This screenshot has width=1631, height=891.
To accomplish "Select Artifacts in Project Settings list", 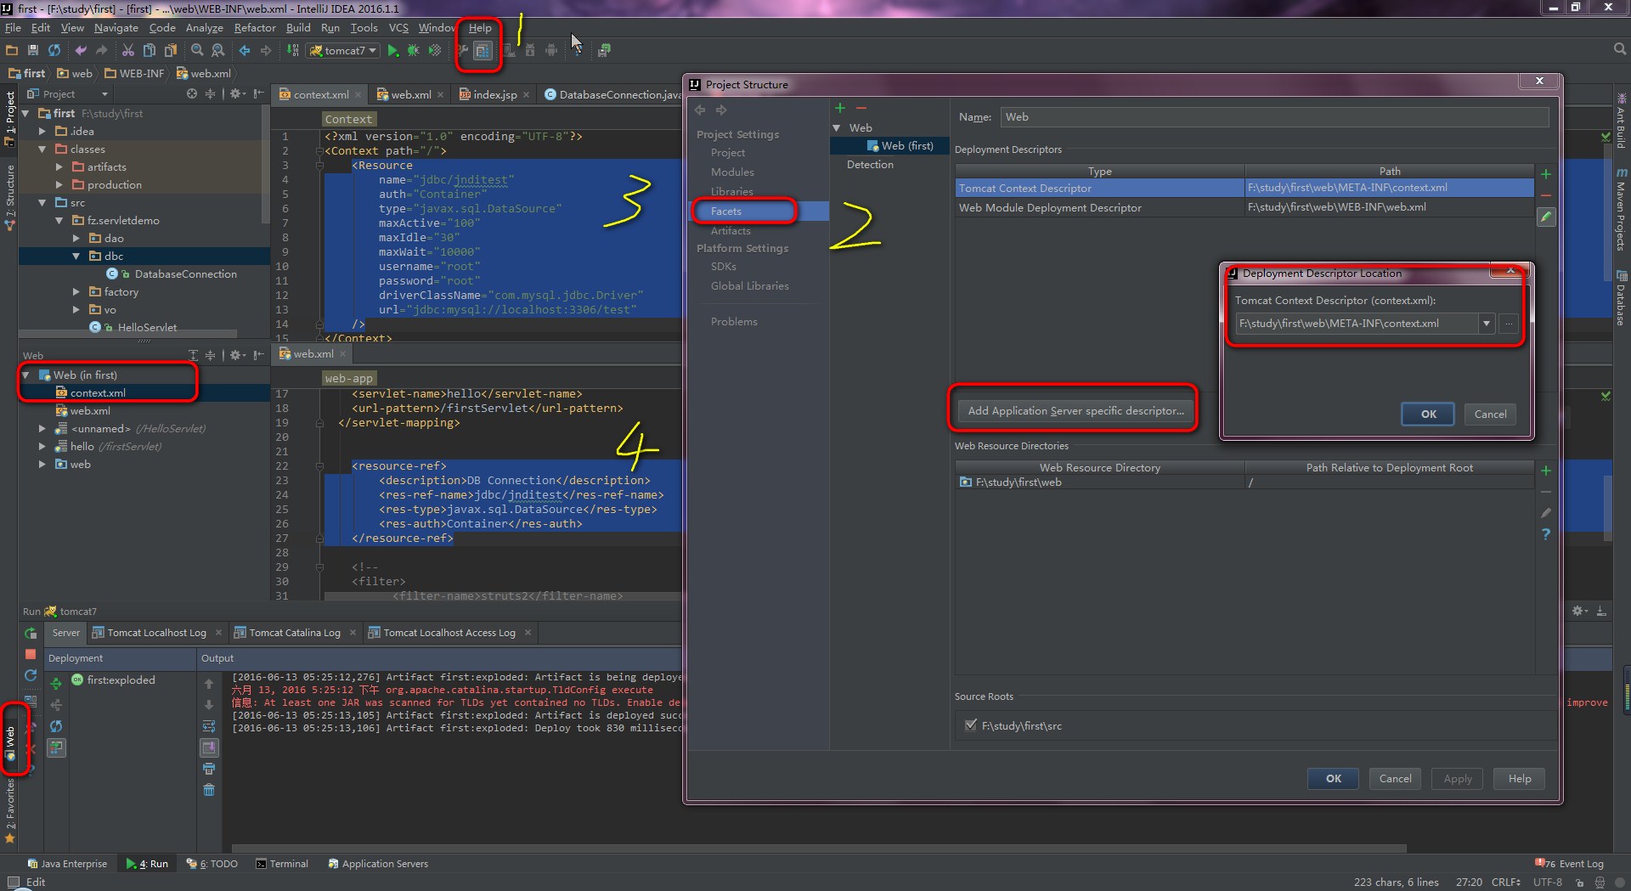I will (x=731, y=231).
